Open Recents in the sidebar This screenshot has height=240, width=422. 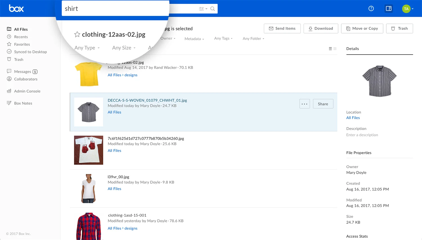21,37
